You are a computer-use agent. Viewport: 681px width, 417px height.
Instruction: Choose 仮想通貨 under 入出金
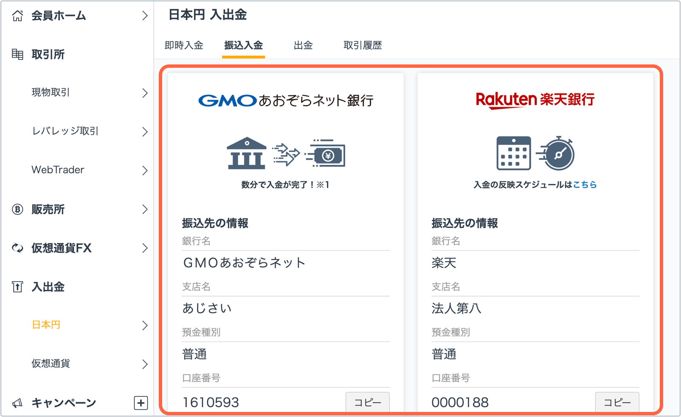tap(51, 364)
